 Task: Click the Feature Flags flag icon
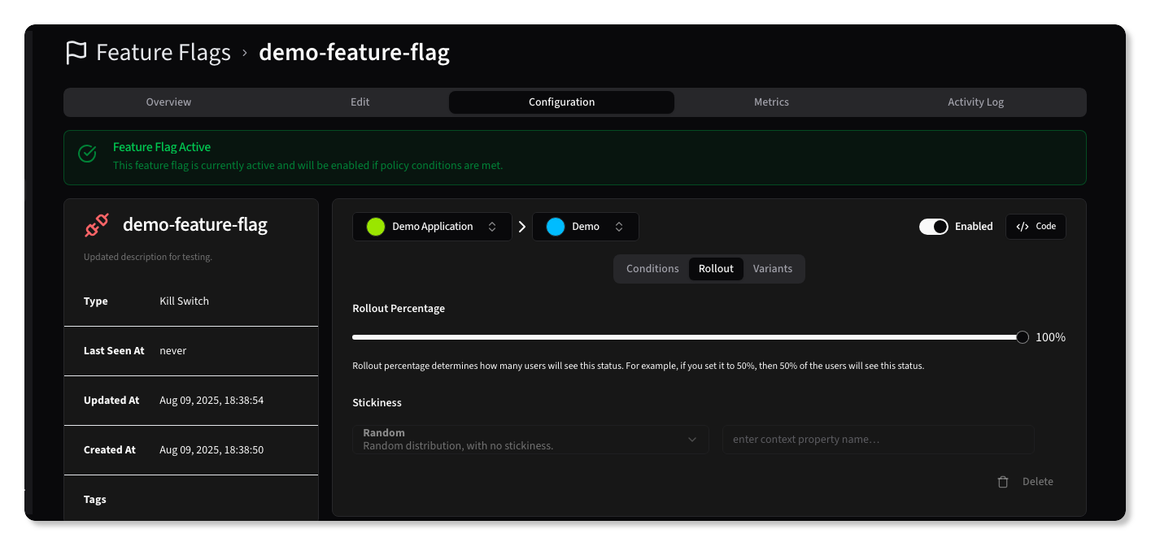[75, 52]
